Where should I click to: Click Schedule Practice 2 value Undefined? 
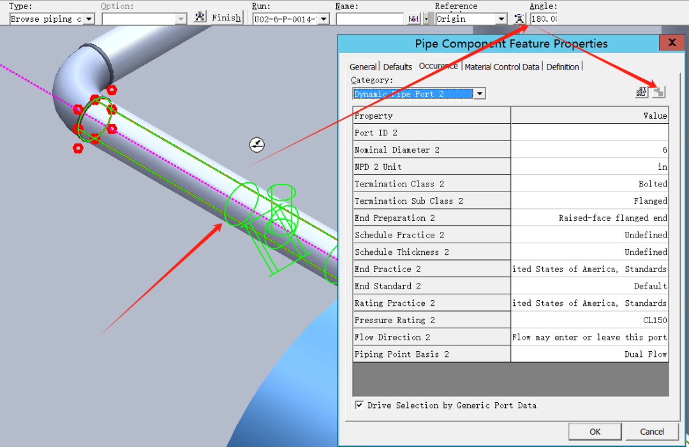pos(589,235)
